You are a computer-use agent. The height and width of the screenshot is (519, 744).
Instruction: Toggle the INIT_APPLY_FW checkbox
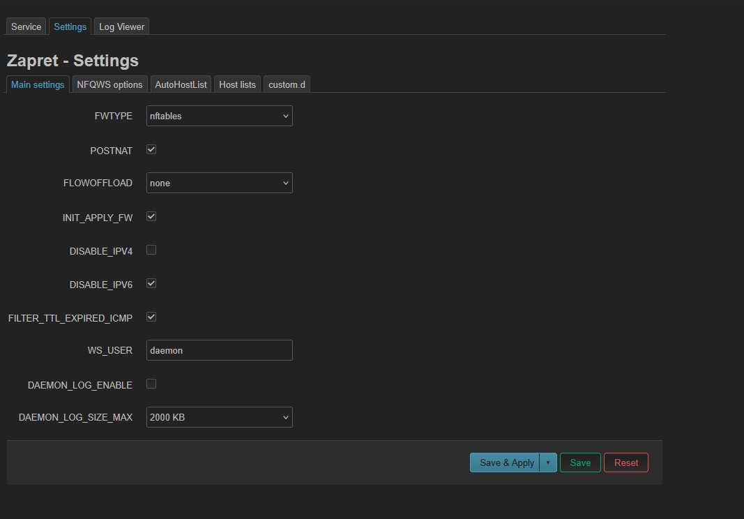pyautogui.click(x=151, y=216)
